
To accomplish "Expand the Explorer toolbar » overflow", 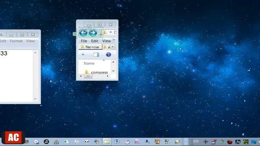I will 83,54.
